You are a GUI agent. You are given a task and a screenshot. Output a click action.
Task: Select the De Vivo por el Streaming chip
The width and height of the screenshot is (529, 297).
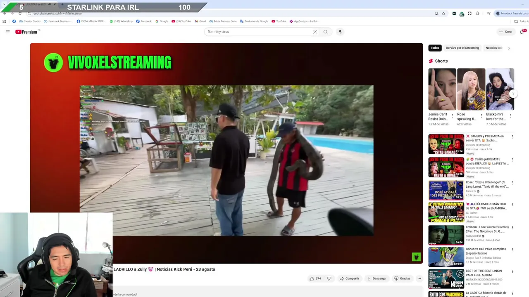462,48
